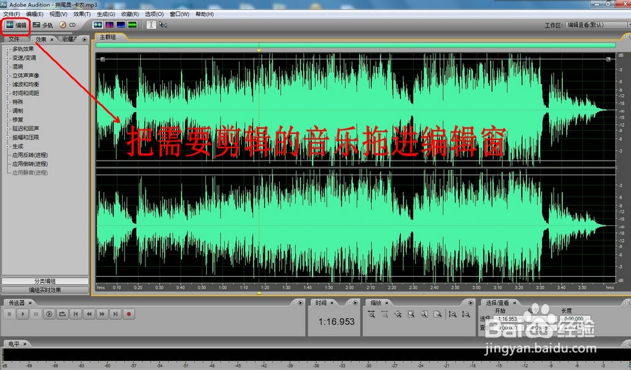631x370 pixels.
Task: Zoom to right edge of selection icon
Action: (x=437, y=314)
